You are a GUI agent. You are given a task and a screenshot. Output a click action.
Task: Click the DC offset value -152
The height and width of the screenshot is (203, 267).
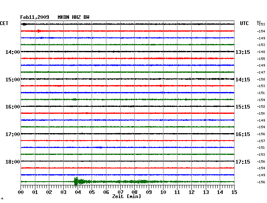pyautogui.click(x=261, y=106)
